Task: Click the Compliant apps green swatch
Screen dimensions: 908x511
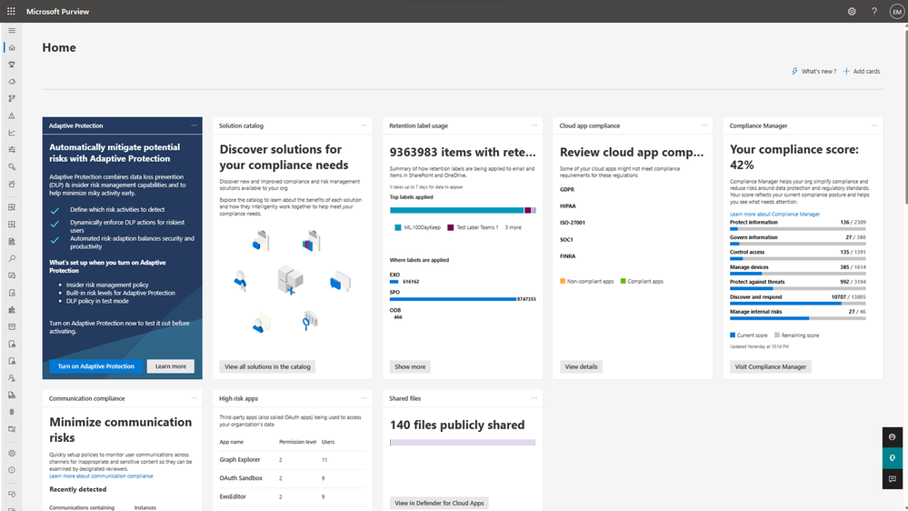Action: [x=624, y=281]
